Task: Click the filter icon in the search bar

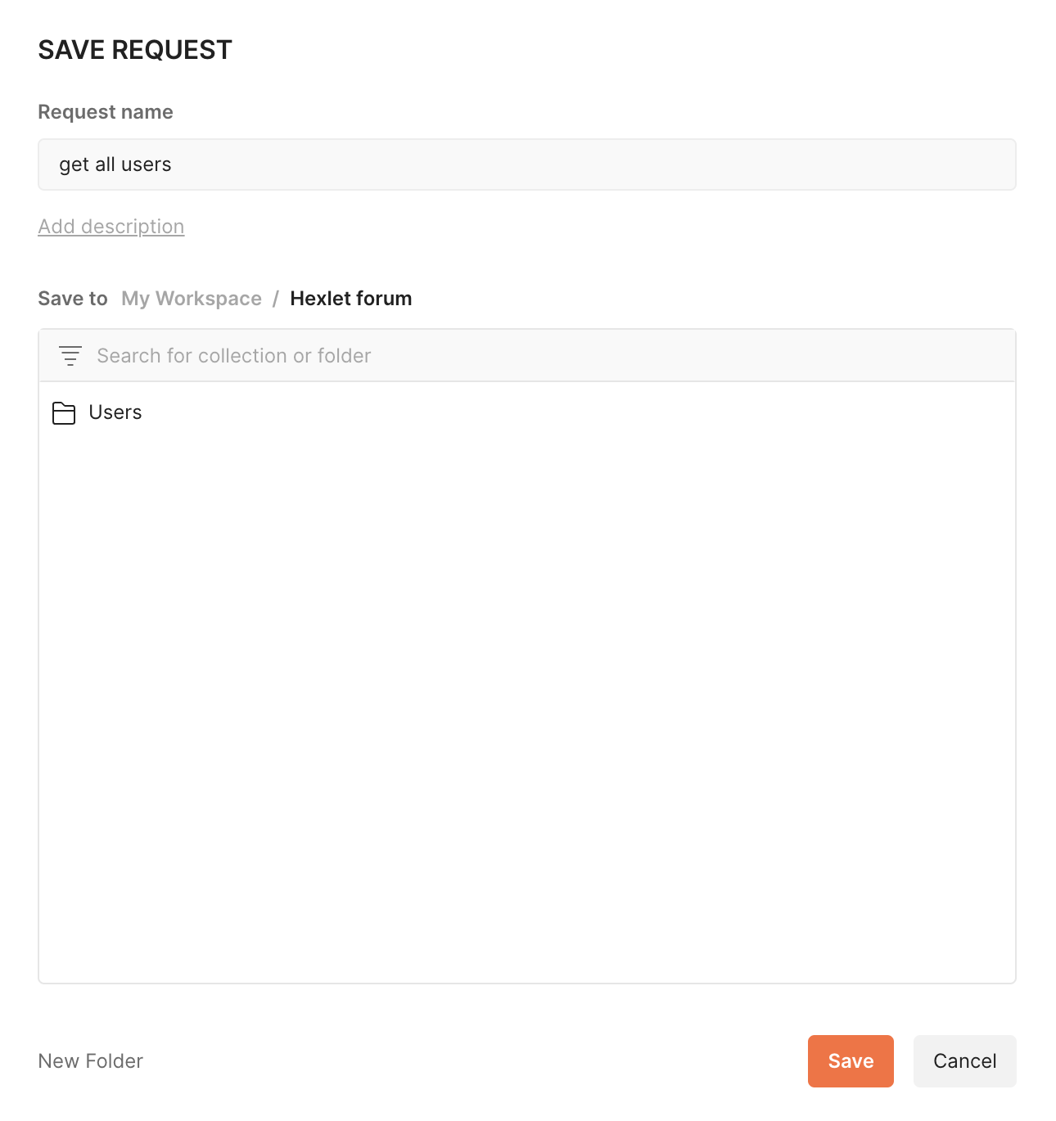Action: (70, 356)
